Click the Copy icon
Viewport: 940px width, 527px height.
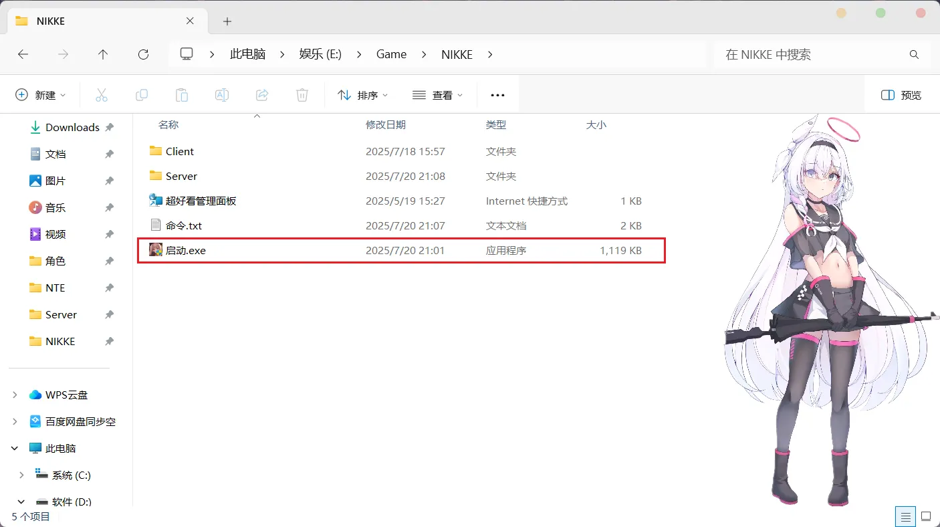coord(142,94)
